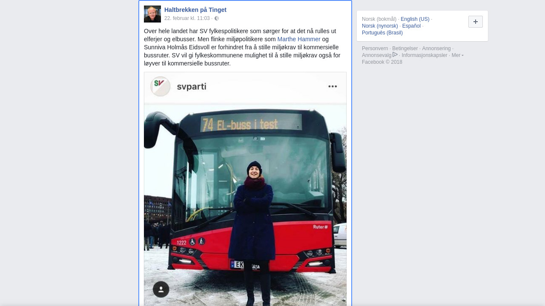545x306 pixels.
Task: Click the three-dots options icon in the svparti header
Action: tap(333, 87)
